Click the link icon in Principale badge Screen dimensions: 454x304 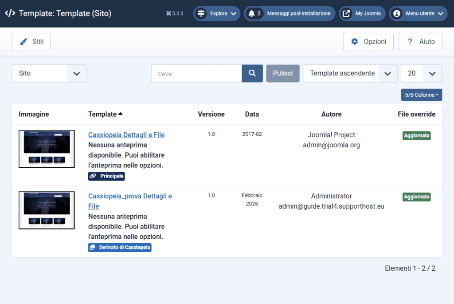pos(93,176)
